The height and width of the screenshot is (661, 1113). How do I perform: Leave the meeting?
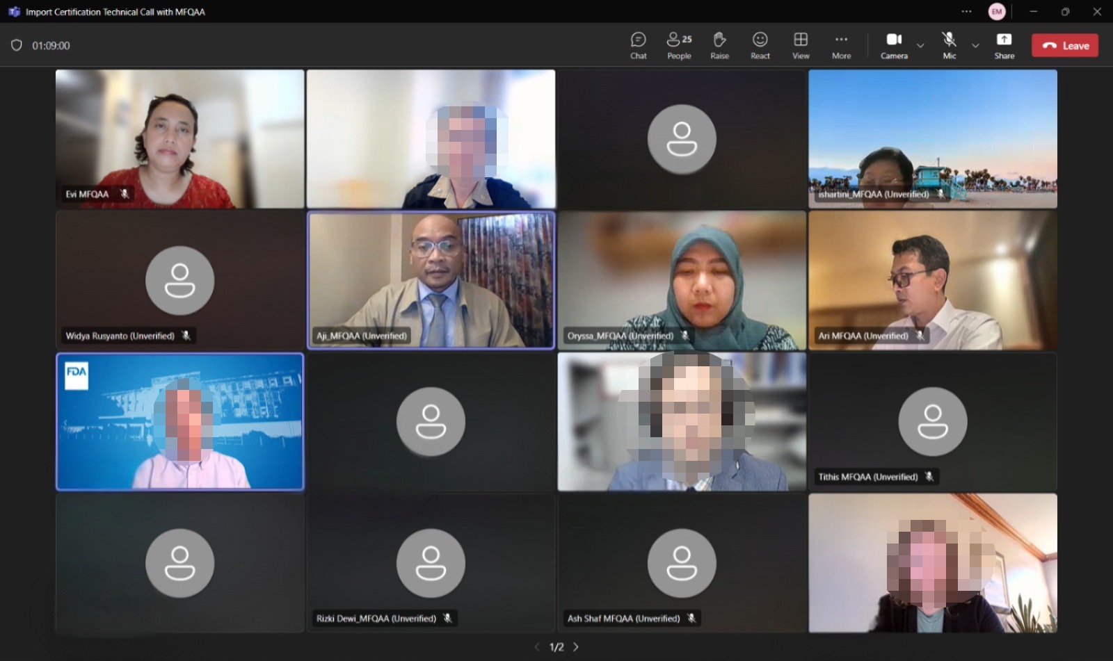pos(1065,46)
